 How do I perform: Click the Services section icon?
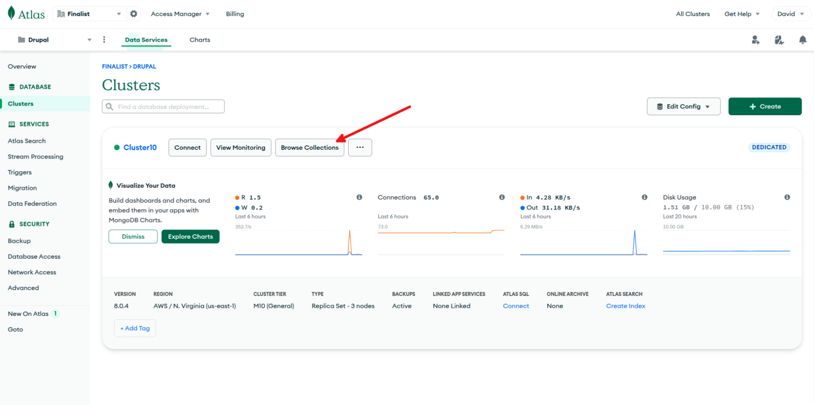coord(12,124)
